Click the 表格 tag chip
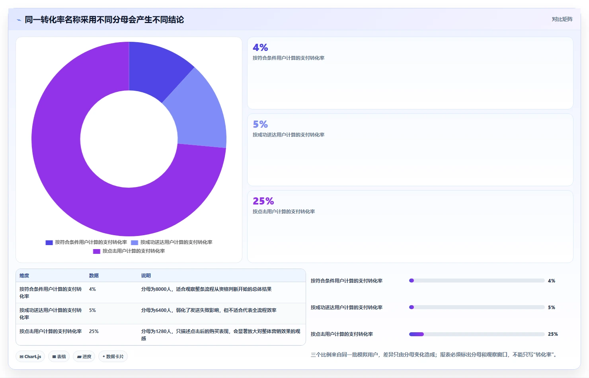Viewport: 589px width, 378px height. pos(59,357)
